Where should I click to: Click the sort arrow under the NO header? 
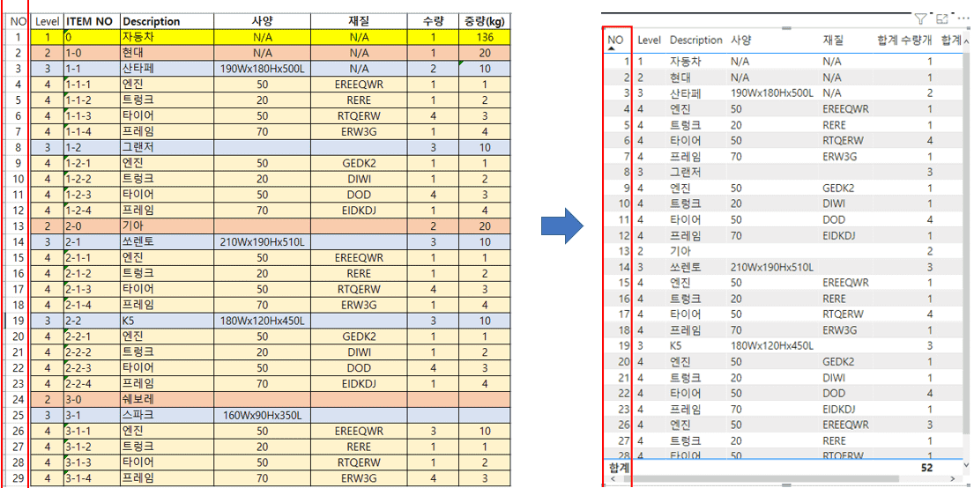click(x=611, y=48)
